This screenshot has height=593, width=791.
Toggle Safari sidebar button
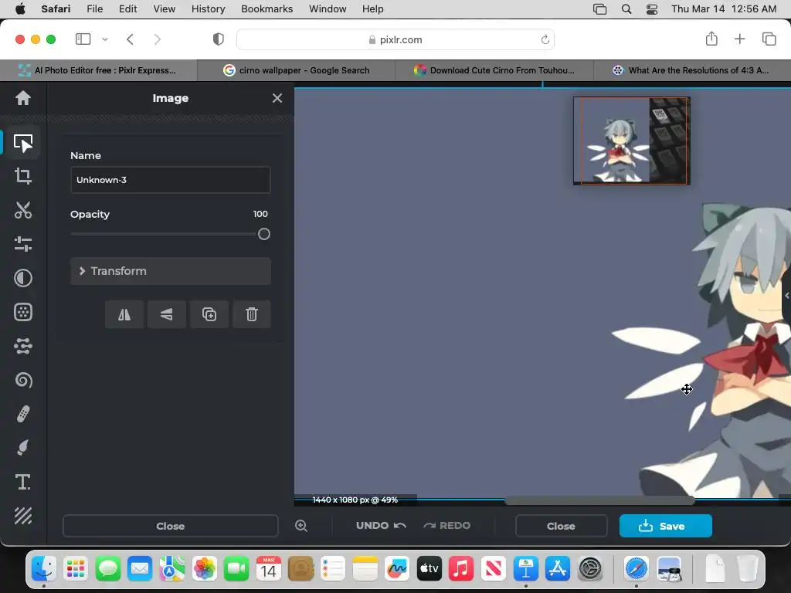tap(83, 39)
